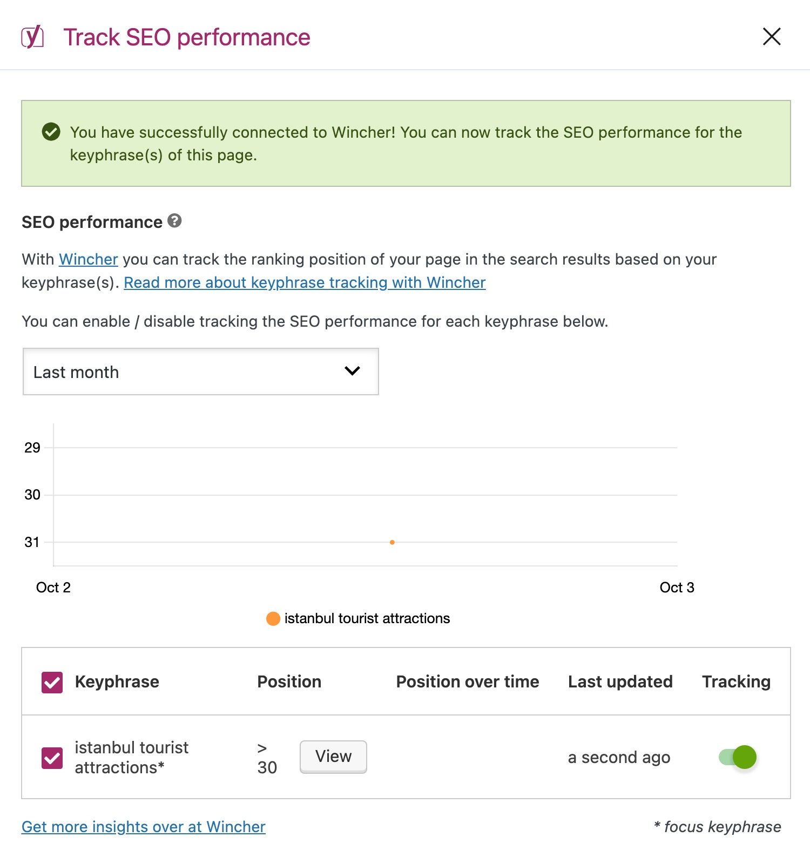Click the istanbul tourist attractions legend label
Screen dimensions: 810x864
[x=367, y=619]
